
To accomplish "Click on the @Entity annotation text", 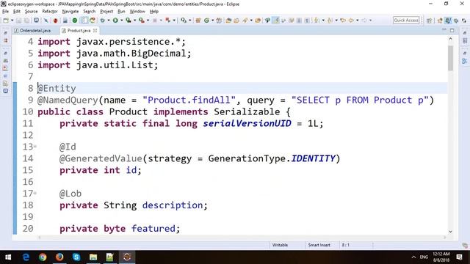I will [57, 88].
